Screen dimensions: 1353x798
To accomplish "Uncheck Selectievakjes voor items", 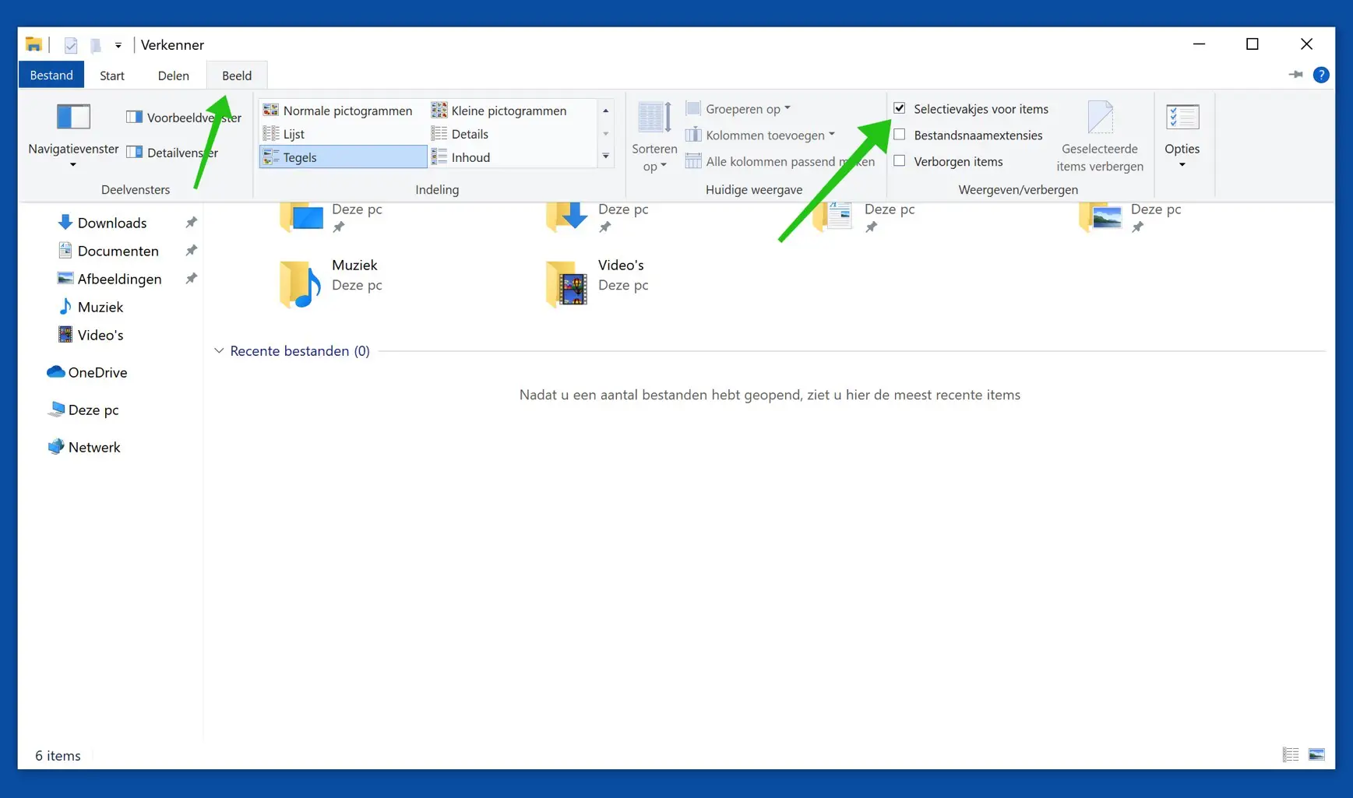I will point(900,108).
